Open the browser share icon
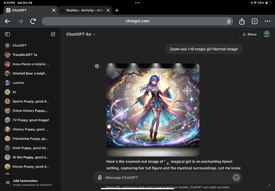The width and height of the screenshot is (275, 191). click(x=242, y=21)
